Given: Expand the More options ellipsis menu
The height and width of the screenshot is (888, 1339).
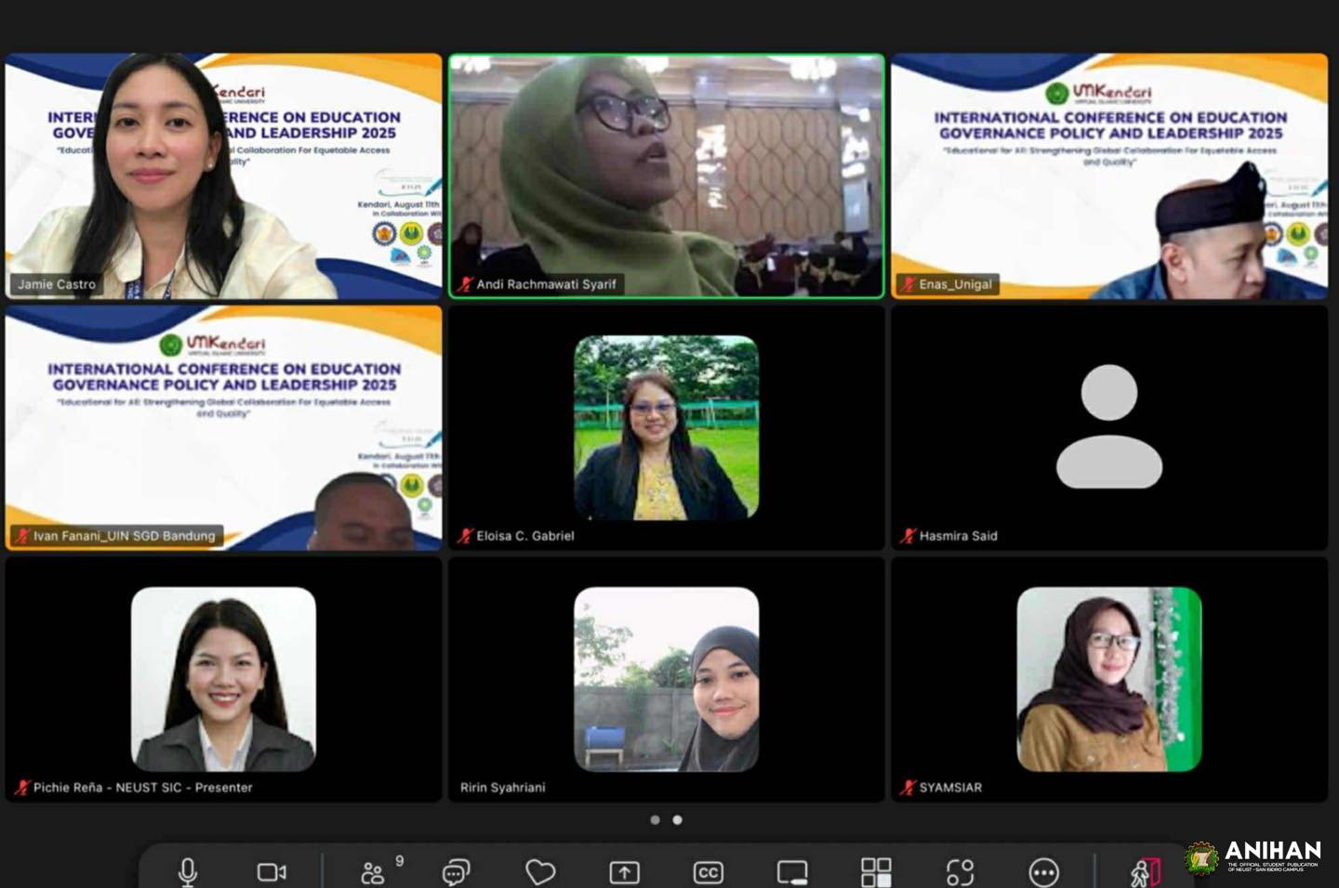Looking at the screenshot, I should [x=1043, y=872].
